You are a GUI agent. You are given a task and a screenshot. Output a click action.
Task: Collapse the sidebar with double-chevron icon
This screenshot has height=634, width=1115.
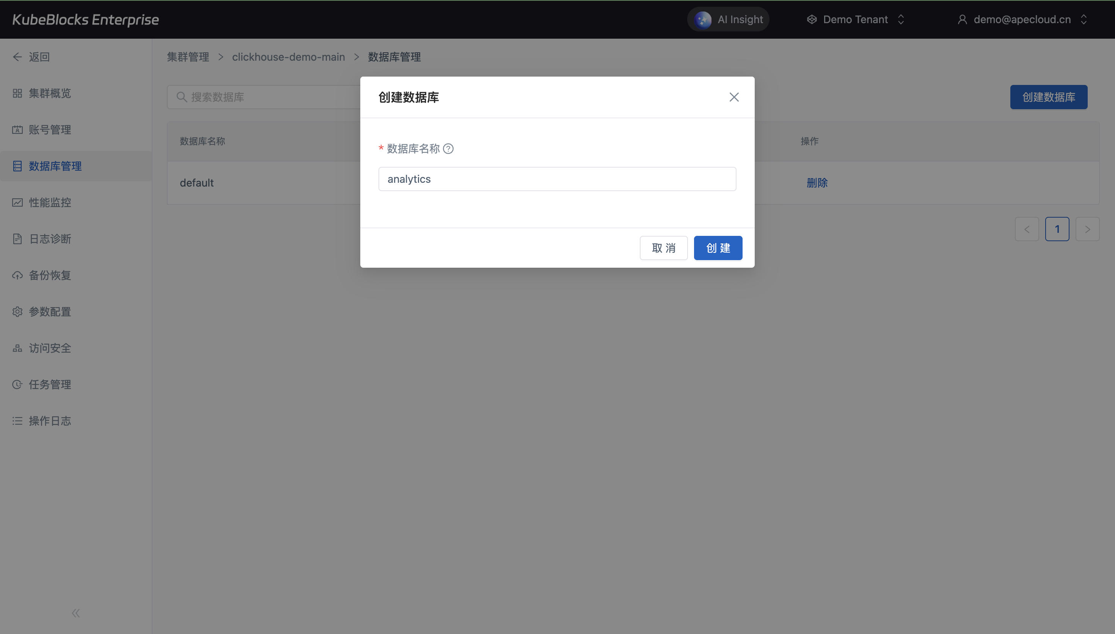[x=76, y=613]
